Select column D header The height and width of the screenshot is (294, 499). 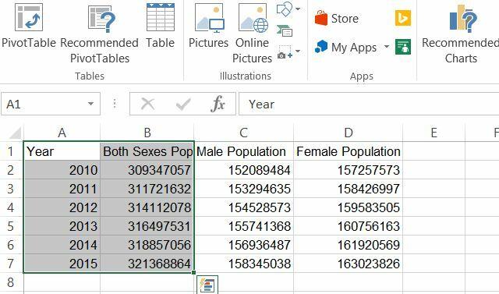pos(349,133)
